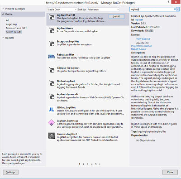Collapse the Online node

(x=3, y=14)
